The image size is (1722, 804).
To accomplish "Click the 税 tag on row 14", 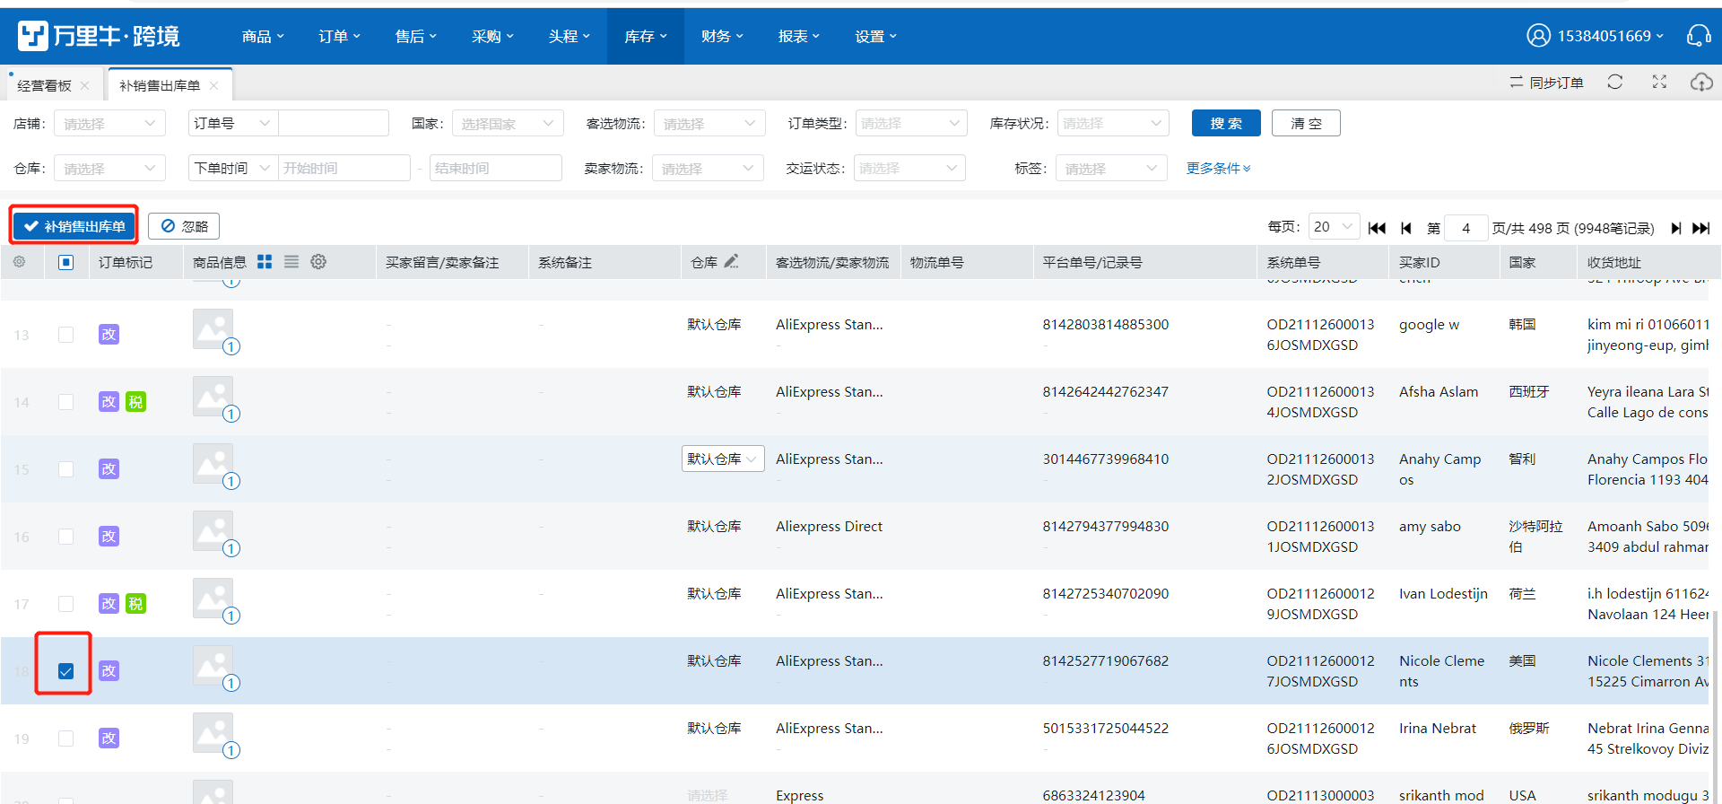I will coord(135,401).
